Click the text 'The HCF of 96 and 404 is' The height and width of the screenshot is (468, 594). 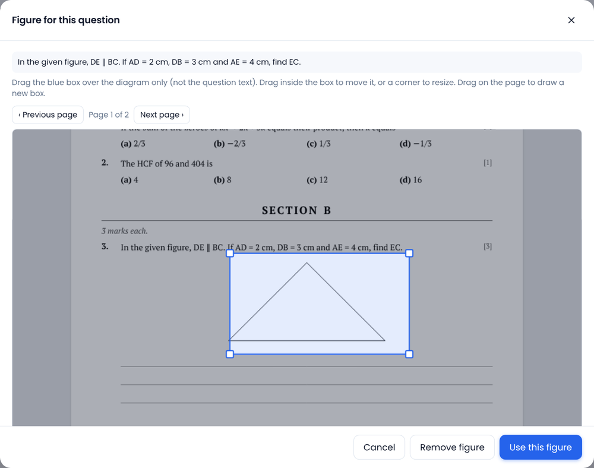pos(167,163)
